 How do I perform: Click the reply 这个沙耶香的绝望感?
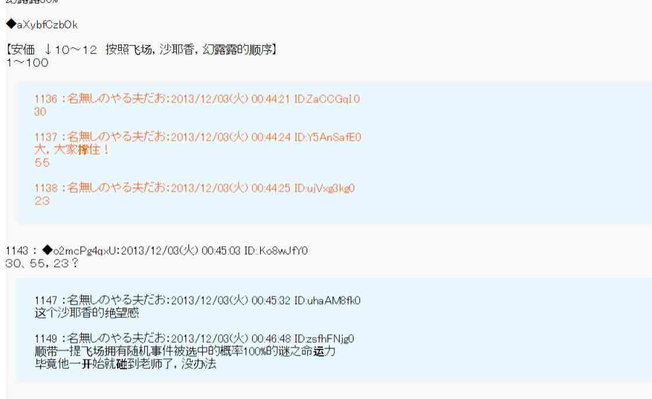(x=87, y=313)
